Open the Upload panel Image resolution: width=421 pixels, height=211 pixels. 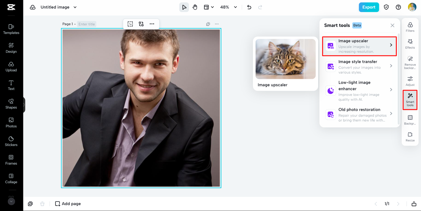tap(11, 67)
